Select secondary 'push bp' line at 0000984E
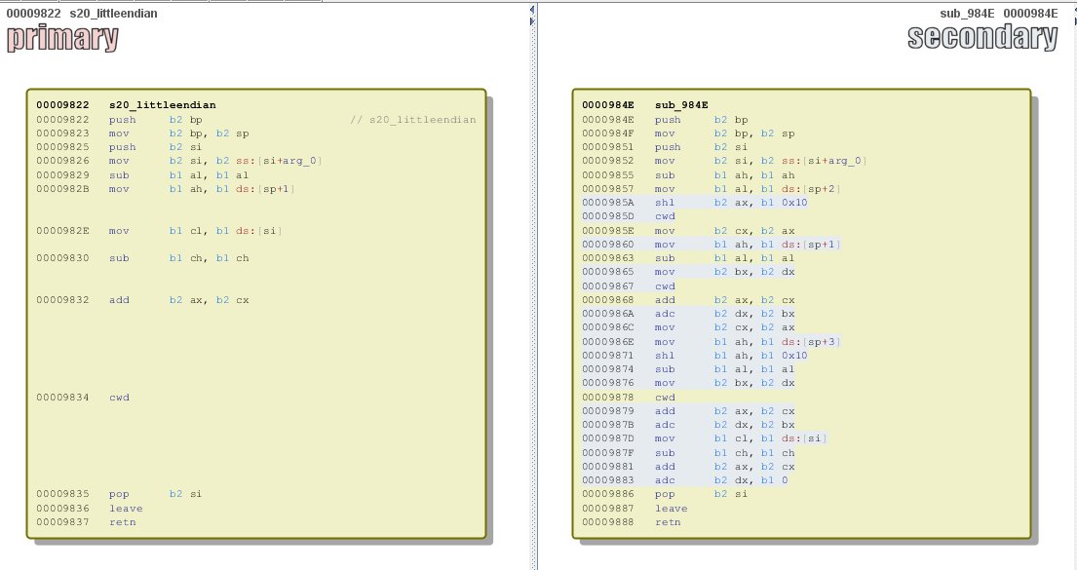 [x=665, y=120]
